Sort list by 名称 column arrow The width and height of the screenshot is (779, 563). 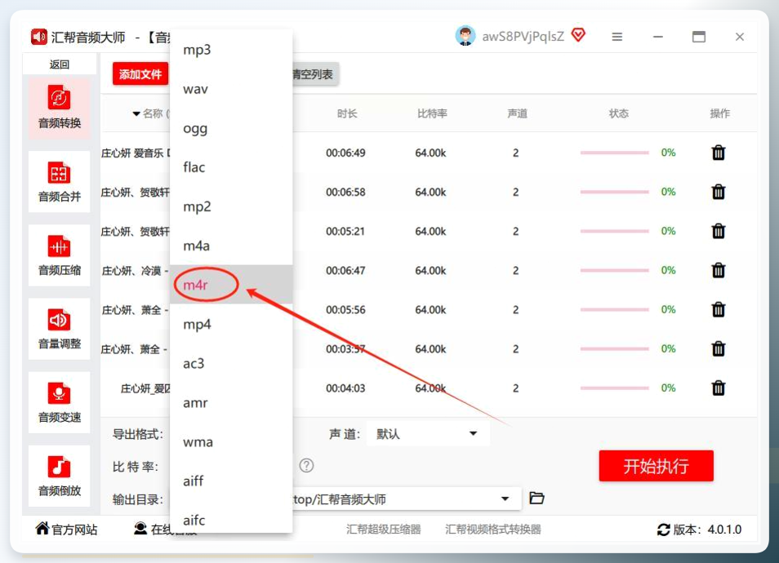pos(136,113)
